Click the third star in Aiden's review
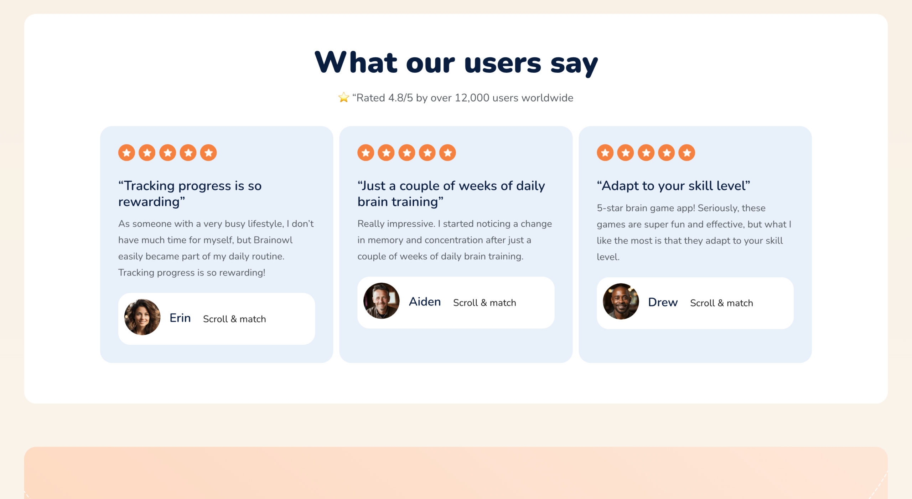 [x=407, y=153]
